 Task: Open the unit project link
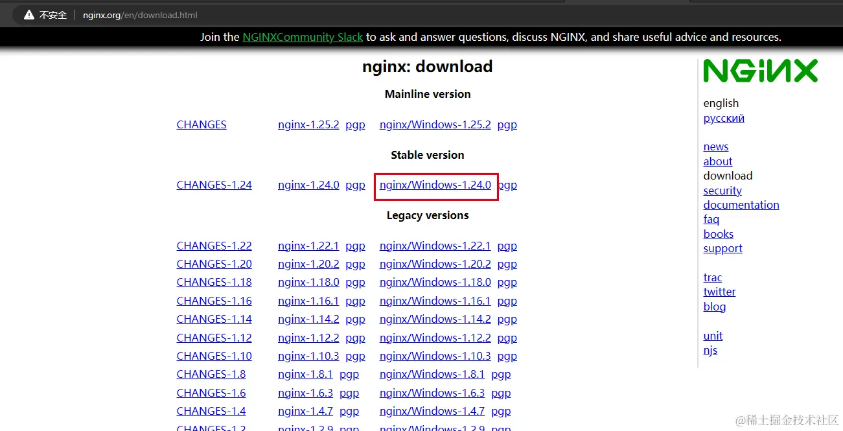pyautogui.click(x=713, y=336)
